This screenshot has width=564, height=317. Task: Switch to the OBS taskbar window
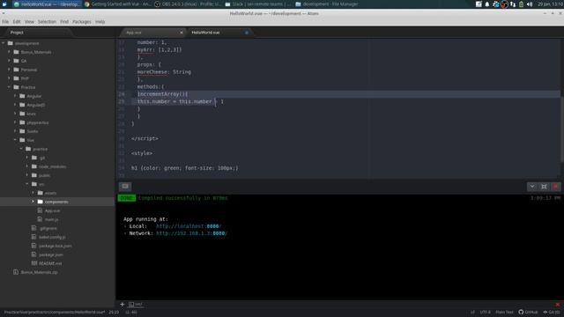click(188, 4)
